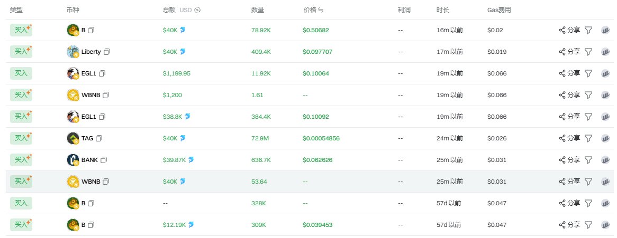Copy B token address in the $12.19K row
The width and height of the screenshot is (617, 238).
91,225
